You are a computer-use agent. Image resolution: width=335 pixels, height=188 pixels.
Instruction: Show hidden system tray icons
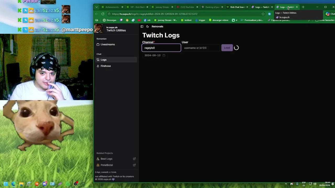tap(286, 184)
